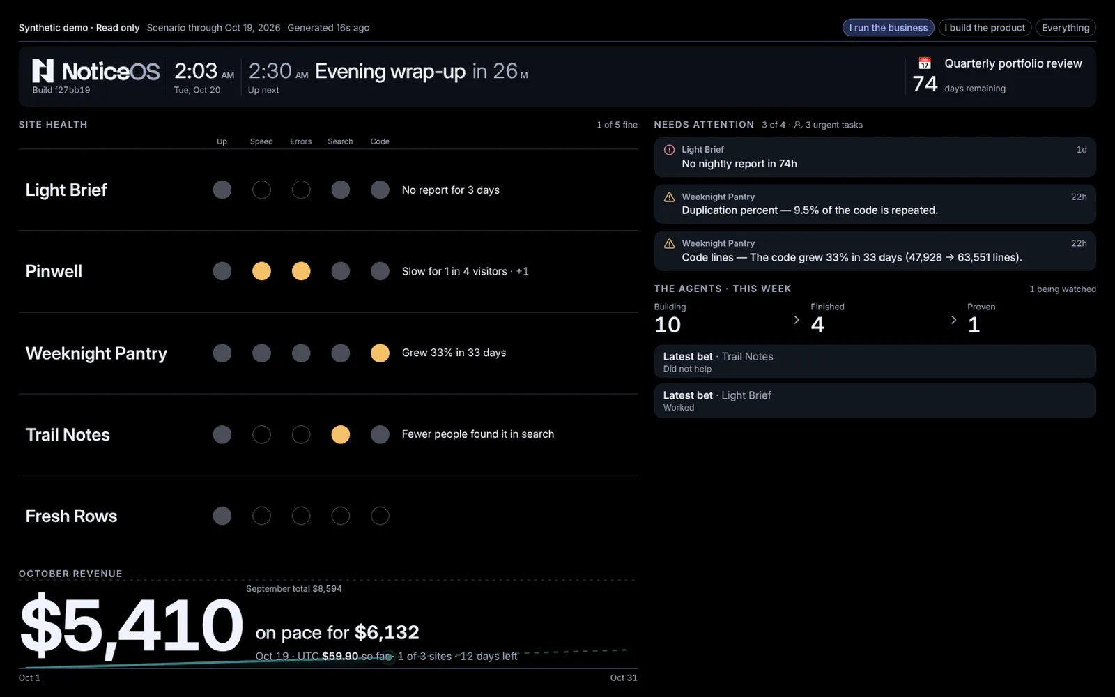Switch to the Everything view
This screenshot has height=697, width=1115.
point(1066,28)
